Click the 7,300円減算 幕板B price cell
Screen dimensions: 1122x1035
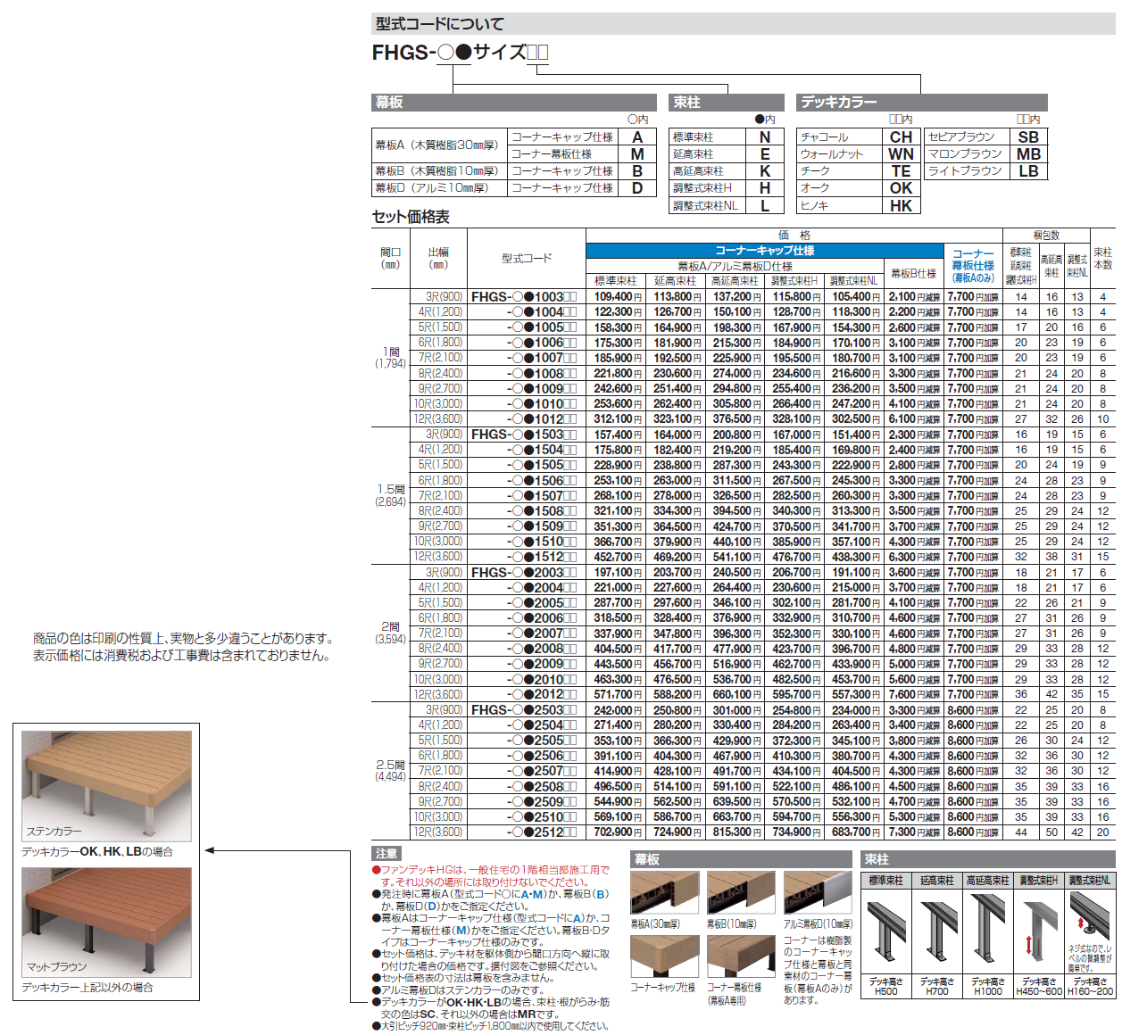(914, 832)
